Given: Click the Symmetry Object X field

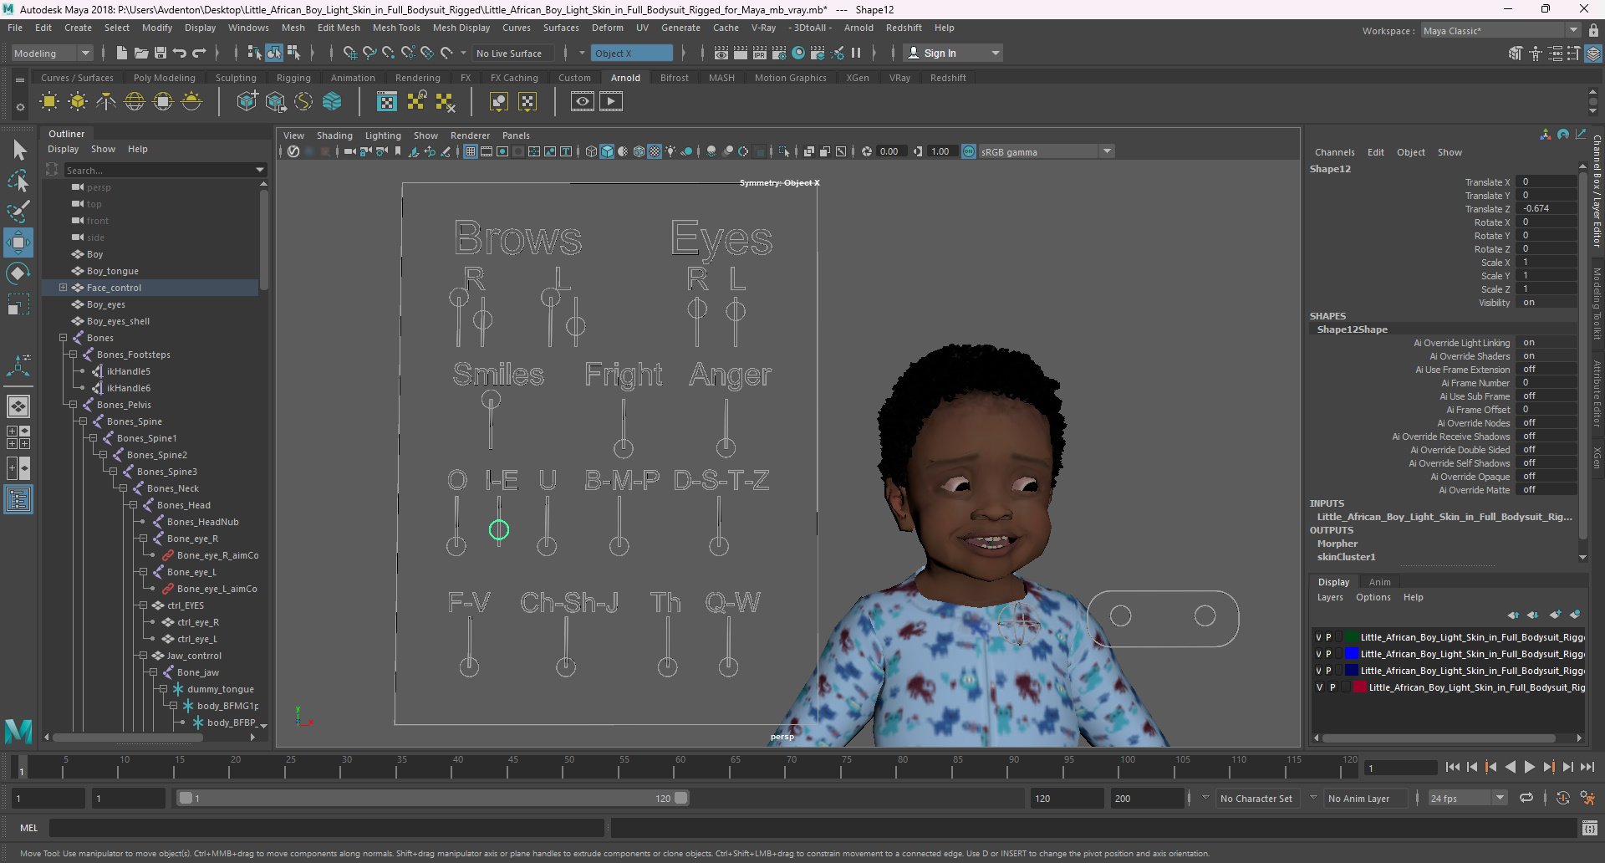Looking at the screenshot, I should (x=632, y=53).
